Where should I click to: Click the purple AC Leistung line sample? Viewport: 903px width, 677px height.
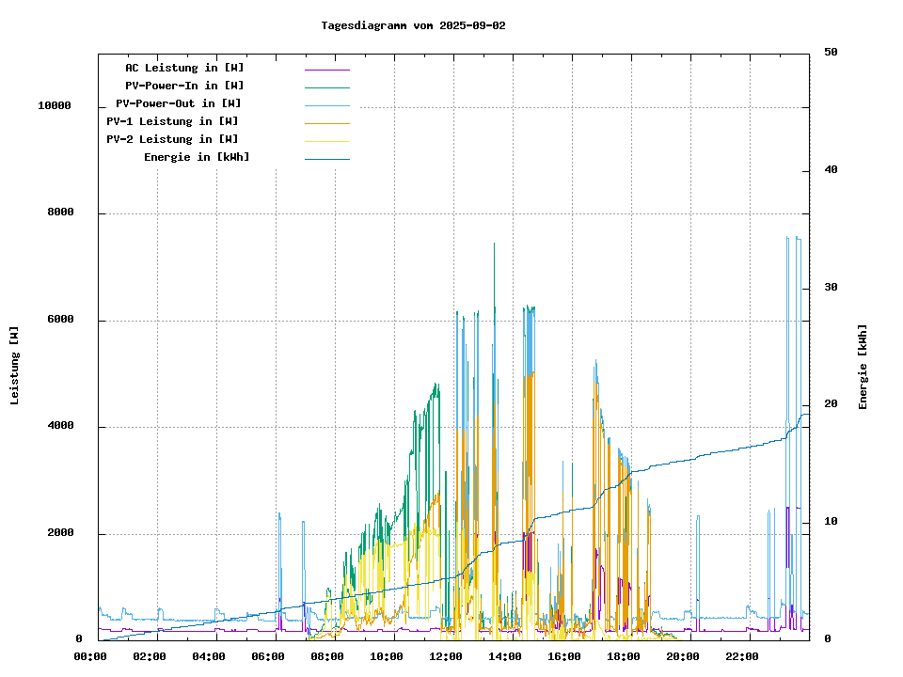[x=326, y=69]
